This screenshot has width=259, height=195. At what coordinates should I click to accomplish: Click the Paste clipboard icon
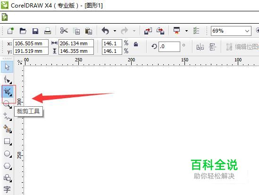point(89,31)
